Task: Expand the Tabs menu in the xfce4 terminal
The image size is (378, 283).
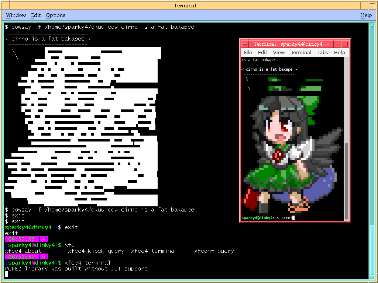Action: 323,52
